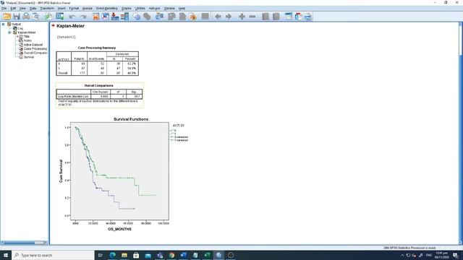Select Title item in the outline tree
The image size is (463, 260).
coord(27,37)
